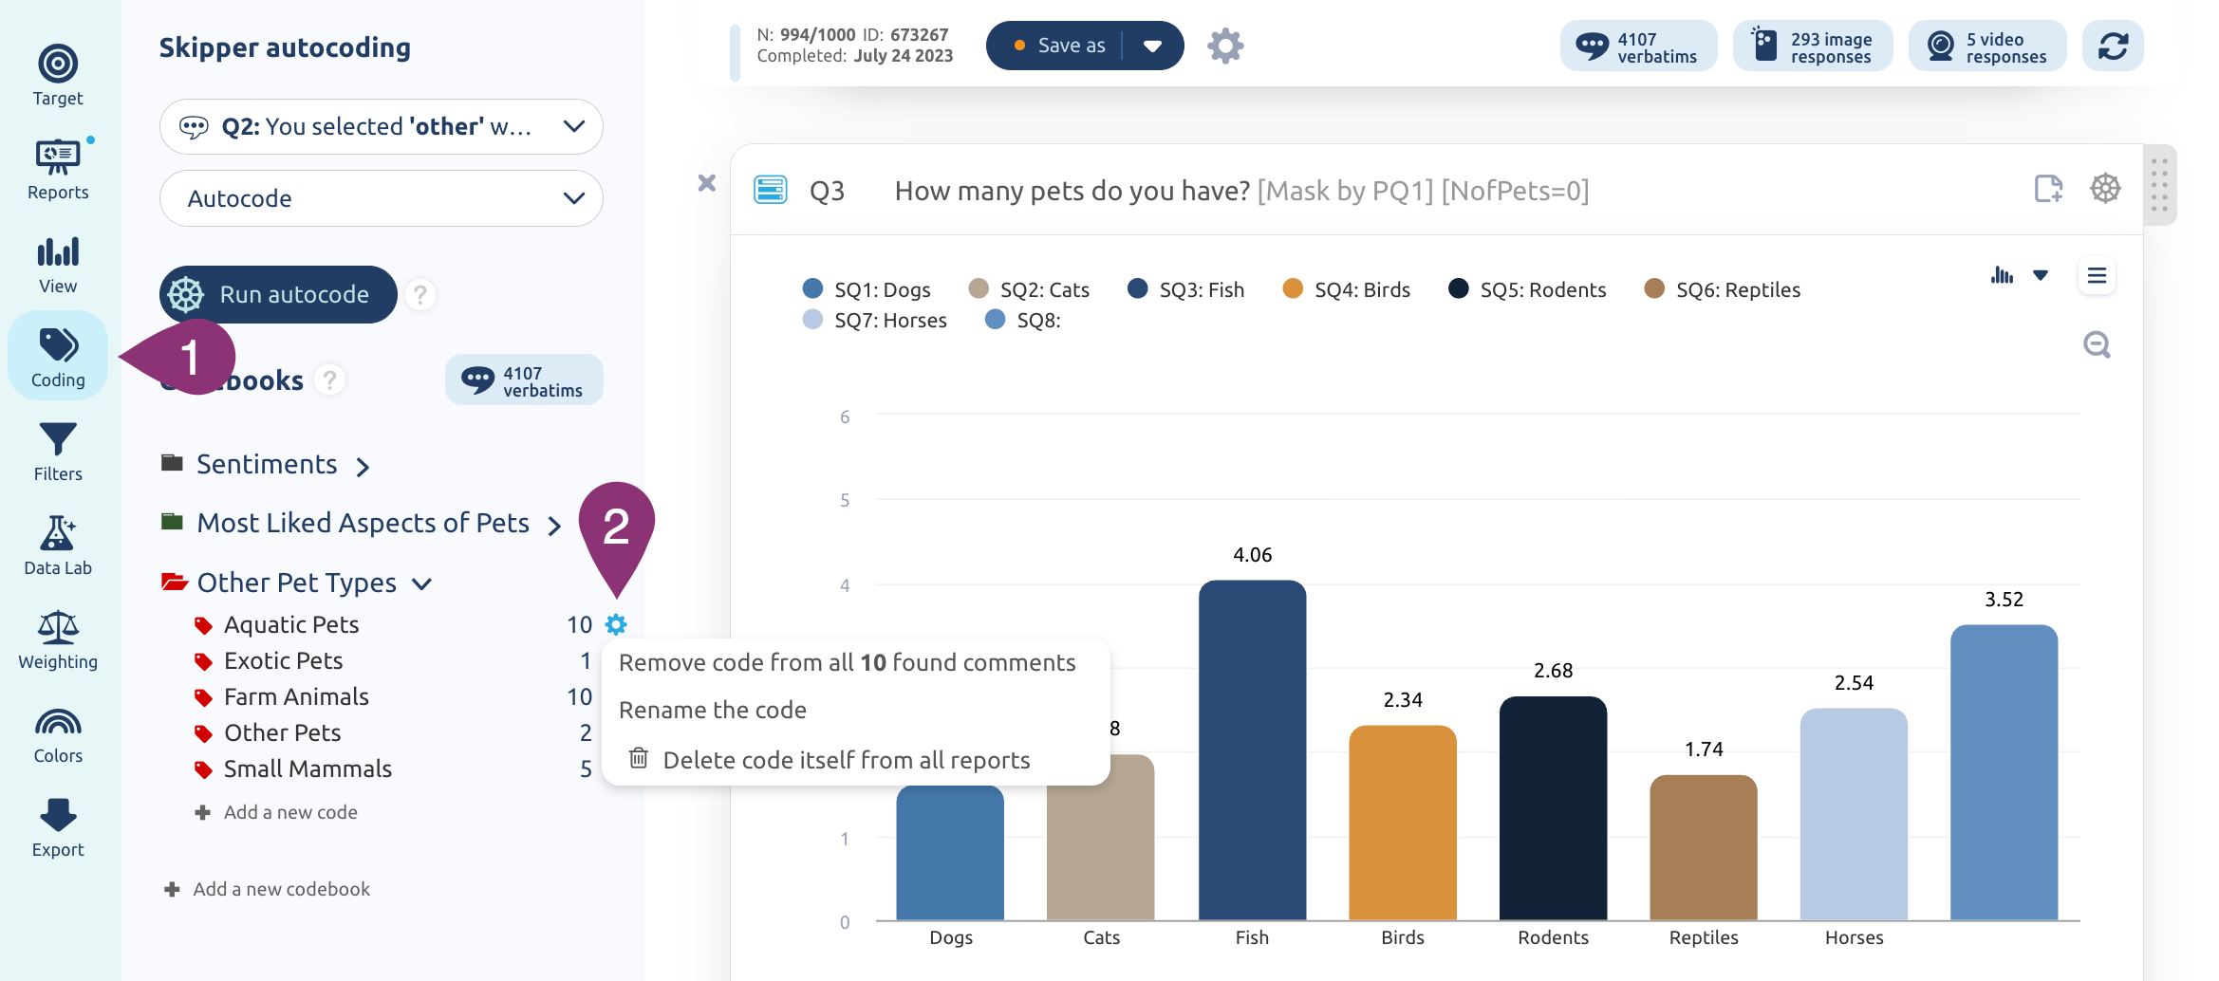Open the Data Lab section

point(58,546)
